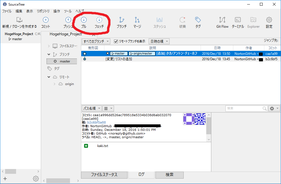This screenshot has height=184, width=281.
Task: Click the origin/master branch label
Action: (x=142, y=53)
